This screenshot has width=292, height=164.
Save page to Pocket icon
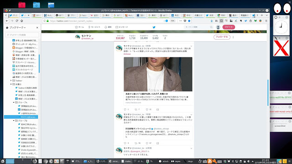(185, 21)
